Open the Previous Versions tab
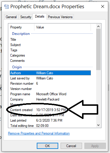 click(60, 17)
